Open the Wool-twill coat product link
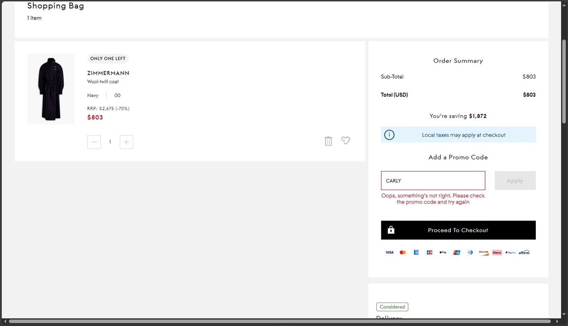The width and height of the screenshot is (568, 326). coord(103,82)
